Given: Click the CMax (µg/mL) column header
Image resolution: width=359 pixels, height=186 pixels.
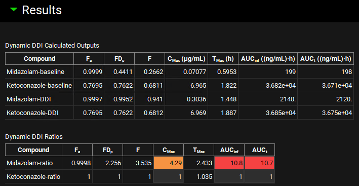Looking at the screenshot, I should [186, 59].
